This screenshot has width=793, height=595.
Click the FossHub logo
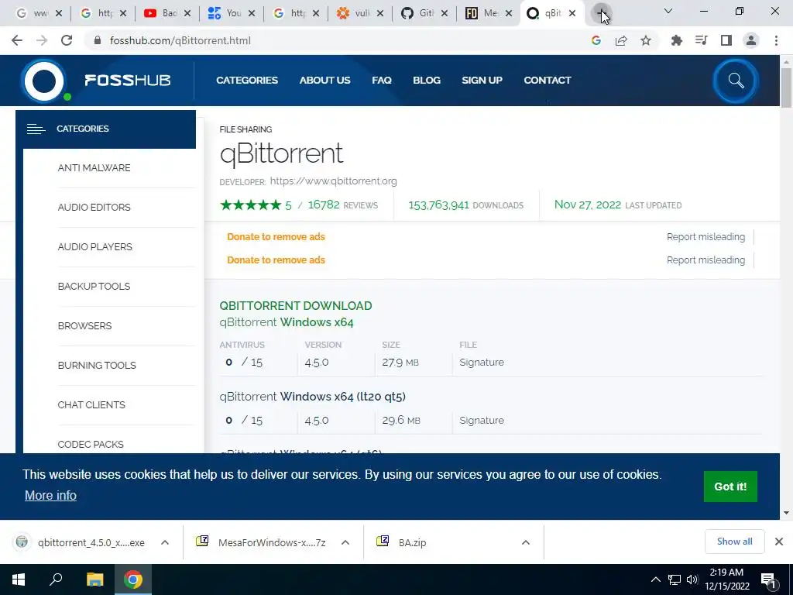click(x=96, y=81)
